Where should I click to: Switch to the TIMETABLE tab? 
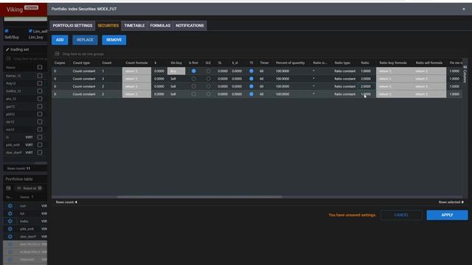(134, 26)
